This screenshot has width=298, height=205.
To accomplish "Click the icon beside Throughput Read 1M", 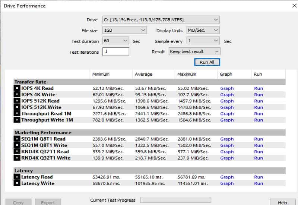I will coord(17,114).
